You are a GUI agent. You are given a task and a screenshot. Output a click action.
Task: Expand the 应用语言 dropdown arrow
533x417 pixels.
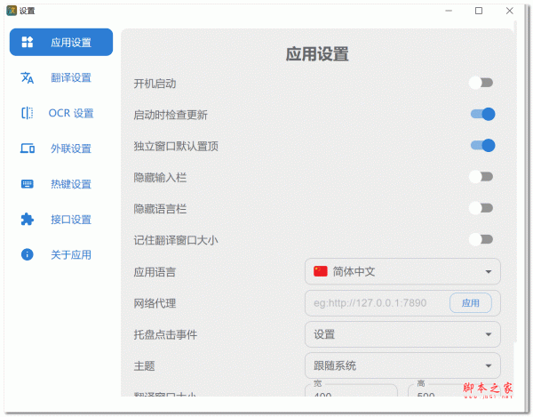[x=489, y=272]
